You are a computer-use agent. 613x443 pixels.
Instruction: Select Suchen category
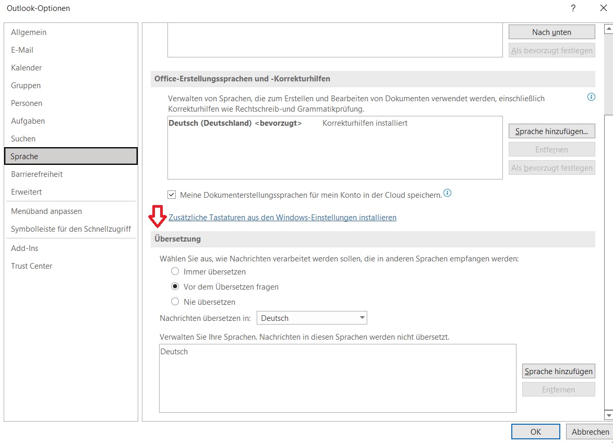point(71,138)
